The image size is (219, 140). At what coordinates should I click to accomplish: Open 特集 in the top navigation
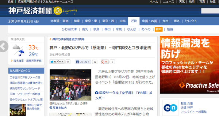213,2
